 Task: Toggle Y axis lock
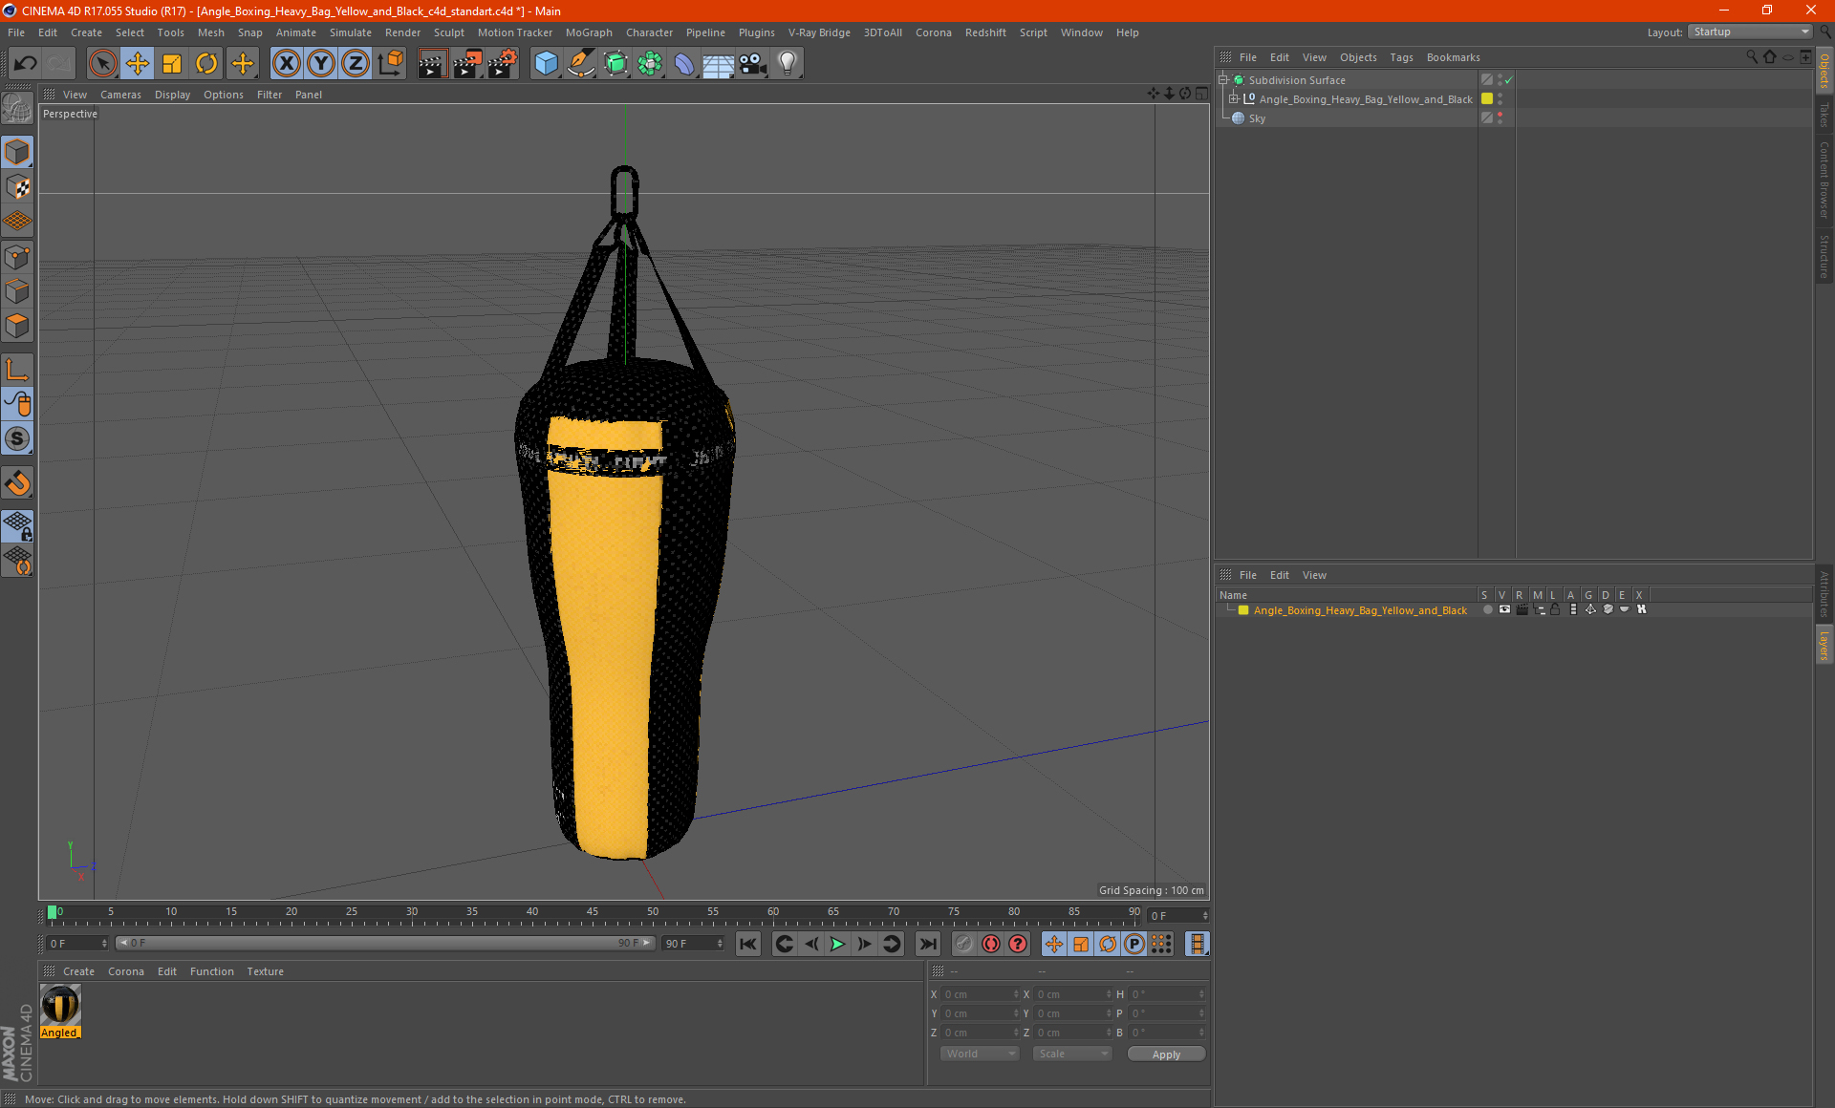click(x=321, y=64)
